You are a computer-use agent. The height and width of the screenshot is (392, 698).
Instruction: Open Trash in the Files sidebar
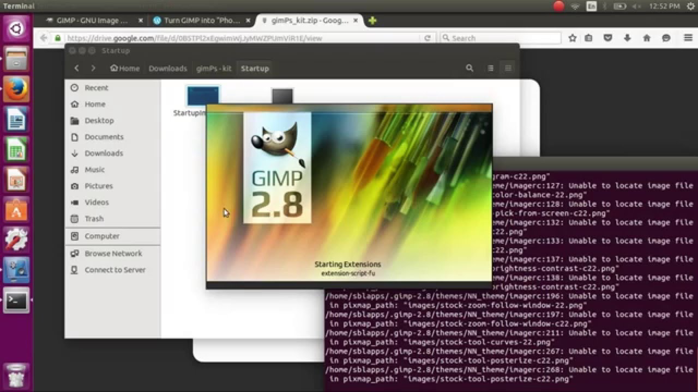pos(112,218)
